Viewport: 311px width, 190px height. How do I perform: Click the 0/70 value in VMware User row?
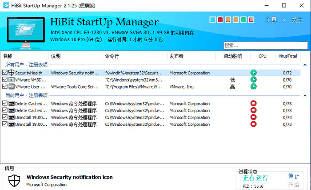pos(287,87)
